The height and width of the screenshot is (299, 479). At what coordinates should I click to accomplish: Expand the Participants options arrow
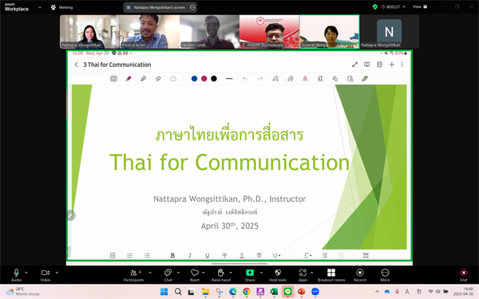pos(150,273)
